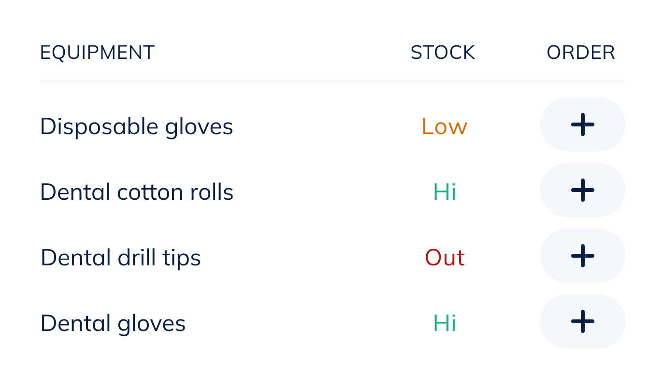Sort by the STOCK column header
Screen dimensions: 663x386
pyautogui.click(x=443, y=53)
